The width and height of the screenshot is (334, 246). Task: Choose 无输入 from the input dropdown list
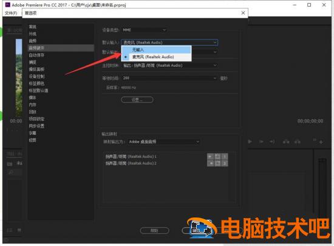tap(156, 50)
